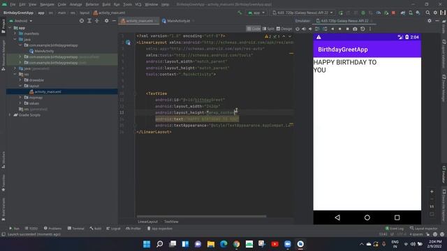Expand the manifests folder
The height and width of the screenshot is (251, 447).
click(15, 33)
